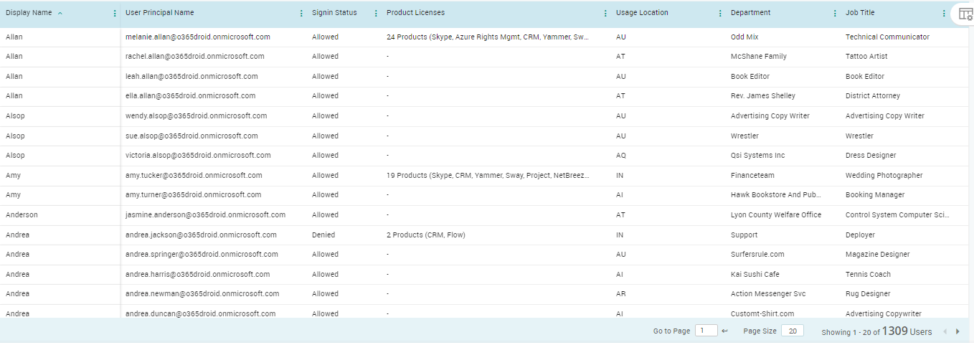This screenshot has height=345, width=974.
Task: Toggle sort arrow on Display Name column
Action: pyautogui.click(x=60, y=14)
